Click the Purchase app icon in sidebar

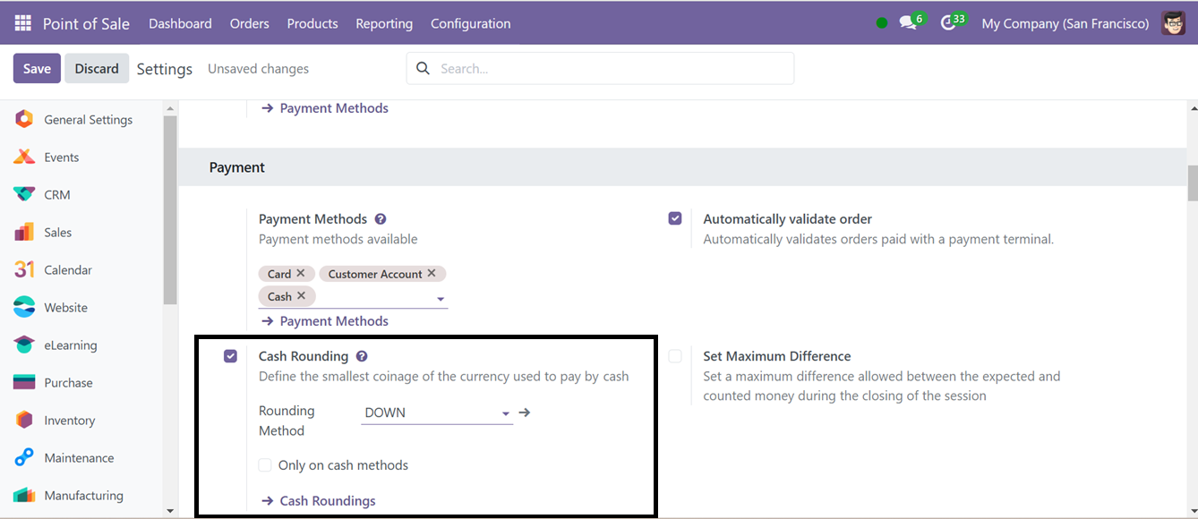(x=24, y=382)
